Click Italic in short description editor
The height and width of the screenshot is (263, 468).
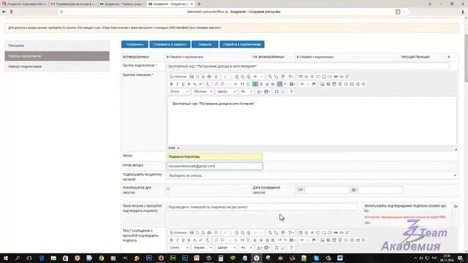pos(177,84)
